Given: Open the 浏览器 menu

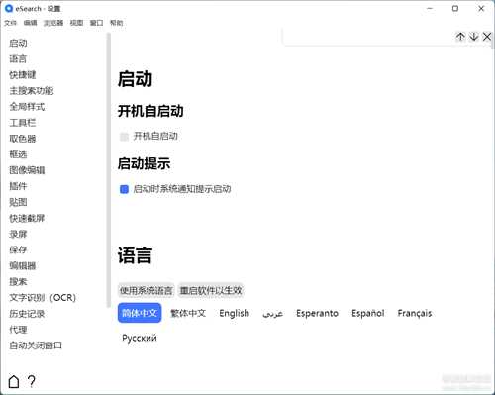Looking at the screenshot, I should click(x=53, y=23).
